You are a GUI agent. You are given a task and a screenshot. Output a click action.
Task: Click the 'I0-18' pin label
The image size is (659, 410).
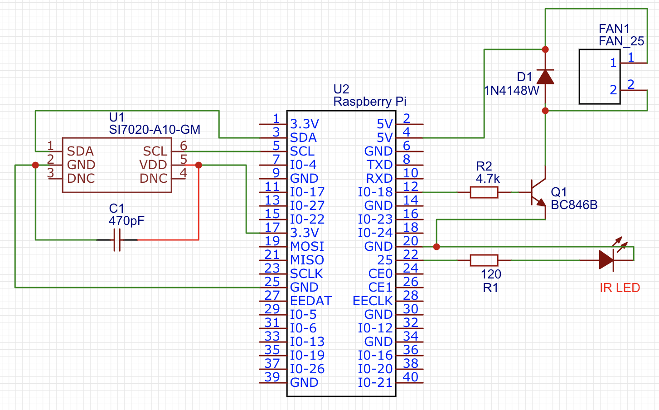click(x=375, y=192)
